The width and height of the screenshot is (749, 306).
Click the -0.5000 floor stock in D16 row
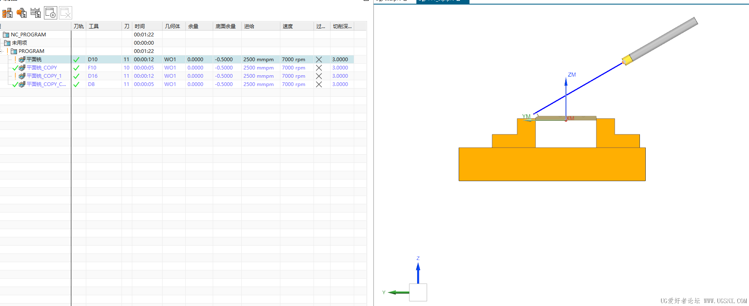pos(224,76)
